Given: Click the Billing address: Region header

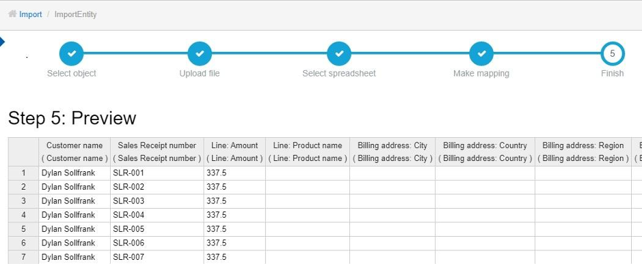Looking at the screenshot, I should [x=583, y=151].
